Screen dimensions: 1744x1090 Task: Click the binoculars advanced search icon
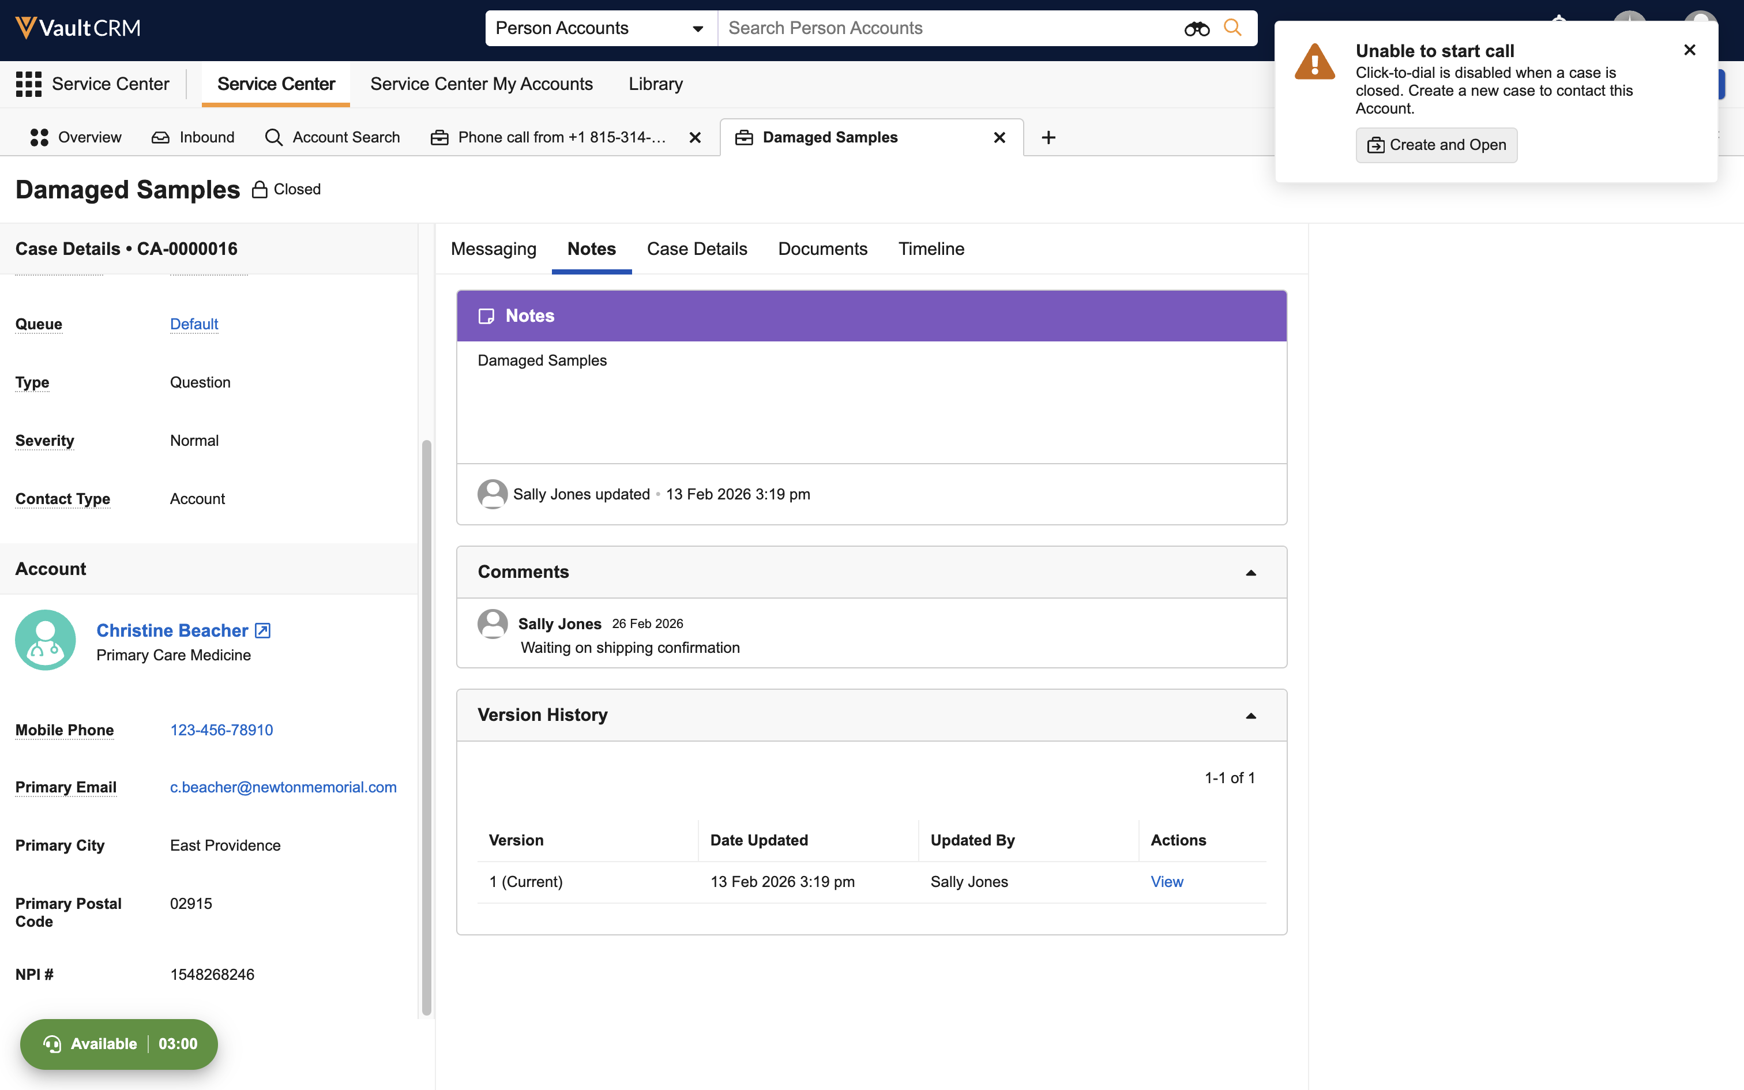[1196, 28]
